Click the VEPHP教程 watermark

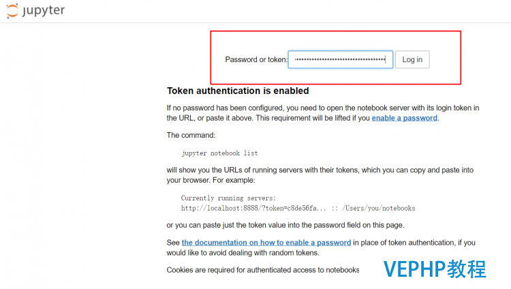pos(435,269)
